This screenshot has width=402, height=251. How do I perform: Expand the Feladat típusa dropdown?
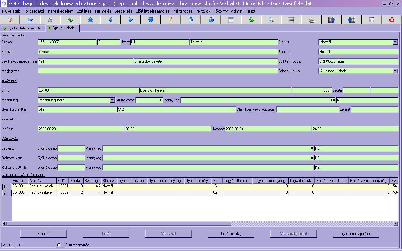(395, 71)
